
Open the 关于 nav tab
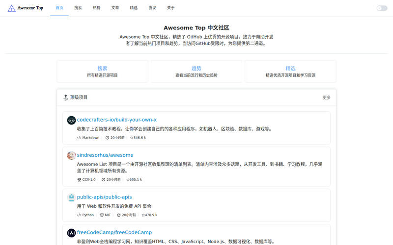coord(170,8)
